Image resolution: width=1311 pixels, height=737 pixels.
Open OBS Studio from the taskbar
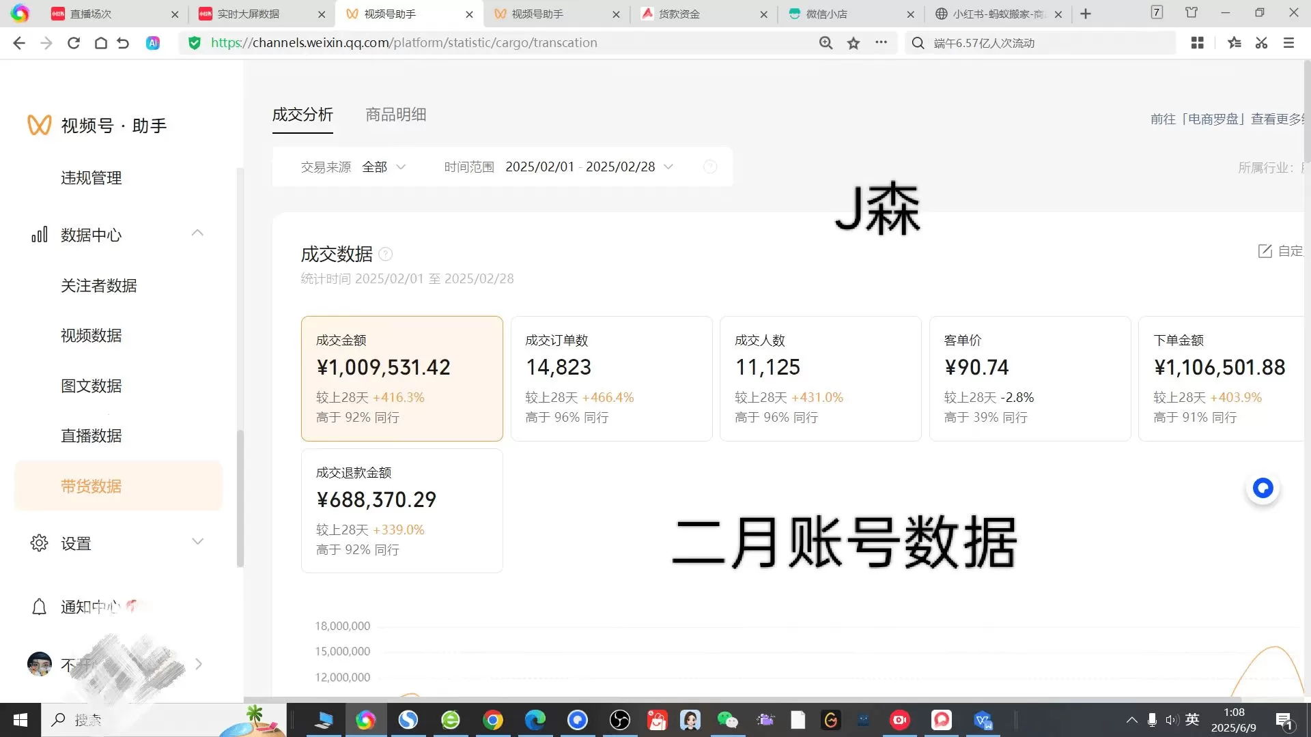pyautogui.click(x=619, y=720)
